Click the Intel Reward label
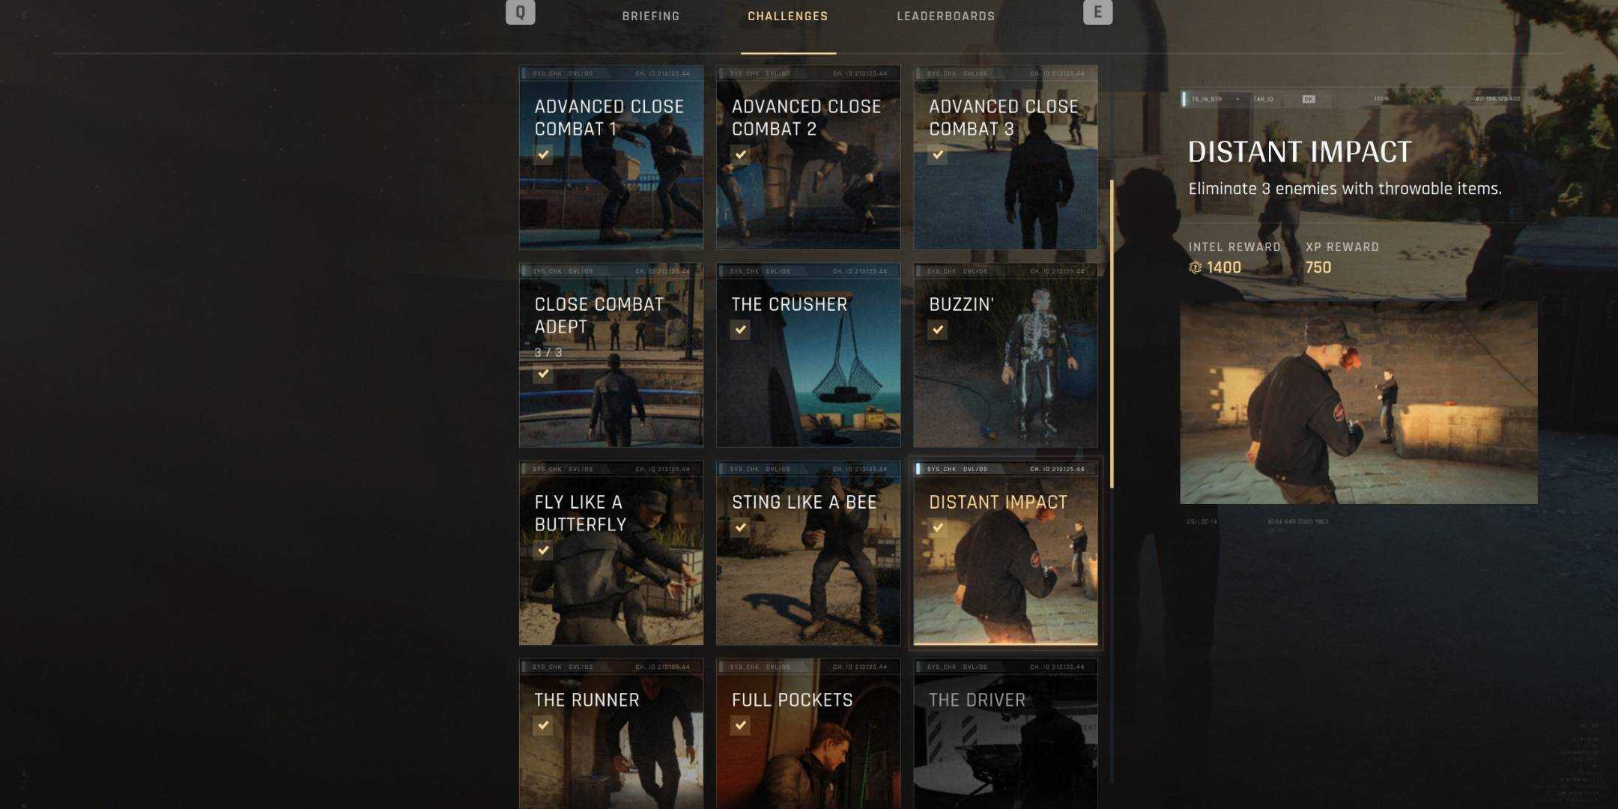Viewport: 1618px width, 809px height. pyautogui.click(x=1234, y=247)
